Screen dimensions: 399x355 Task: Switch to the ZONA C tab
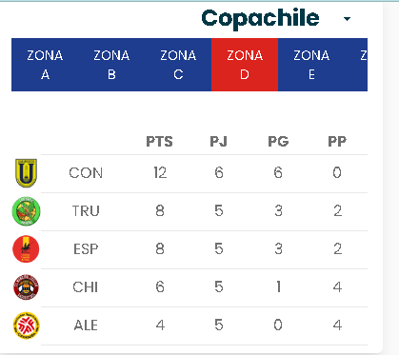click(x=178, y=65)
